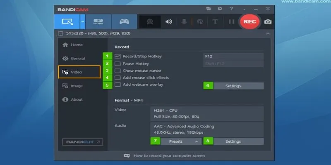Click Full Size, 30.00fps, 80q text
331x165 pixels.
coord(177,117)
